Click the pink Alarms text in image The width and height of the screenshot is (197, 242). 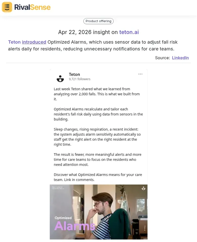click(75, 226)
